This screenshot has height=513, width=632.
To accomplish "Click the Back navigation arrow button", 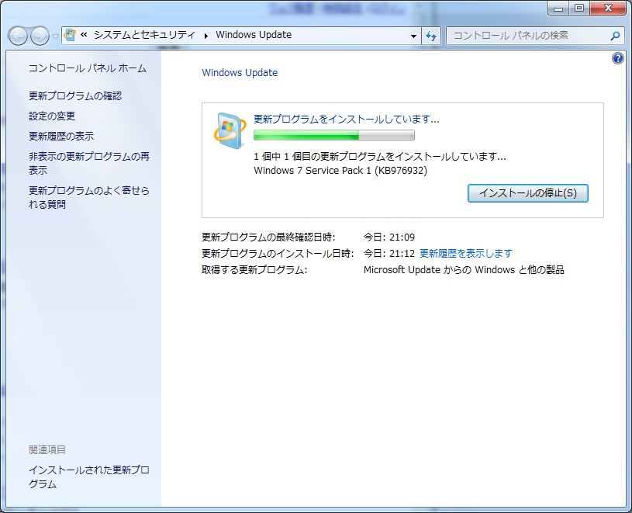I will click(x=18, y=36).
